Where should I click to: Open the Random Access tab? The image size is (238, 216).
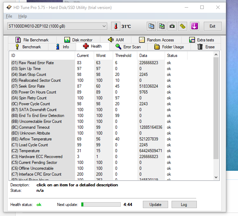pos(156,40)
